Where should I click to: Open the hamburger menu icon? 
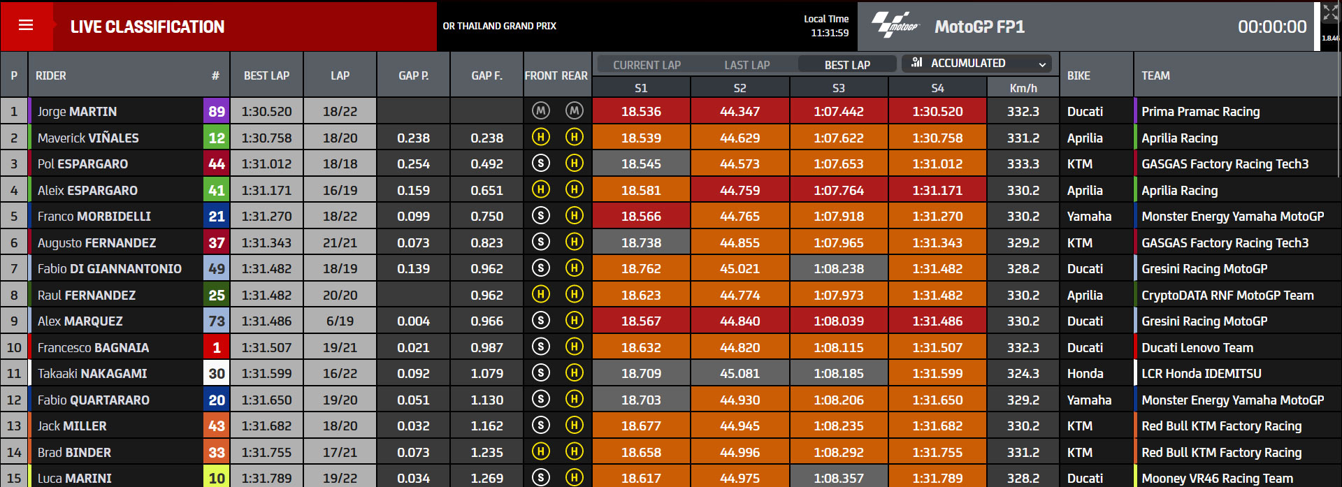26,26
